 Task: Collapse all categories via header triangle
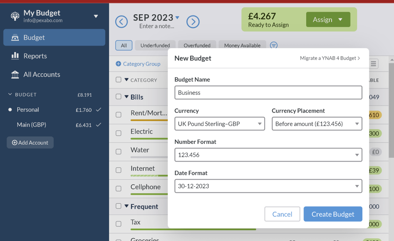click(x=126, y=80)
